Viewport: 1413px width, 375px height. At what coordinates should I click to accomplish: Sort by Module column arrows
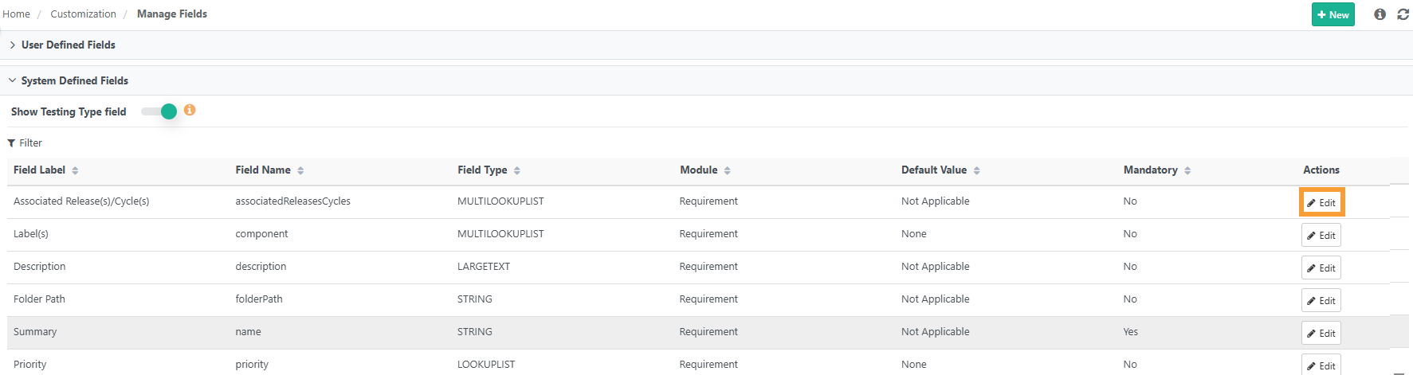[x=728, y=170]
